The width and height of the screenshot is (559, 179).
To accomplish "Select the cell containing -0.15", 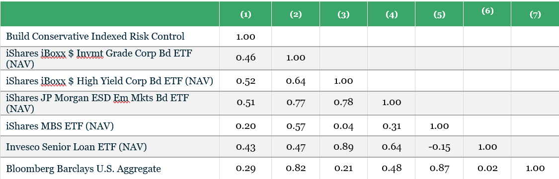I will pyautogui.click(x=440, y=147).
